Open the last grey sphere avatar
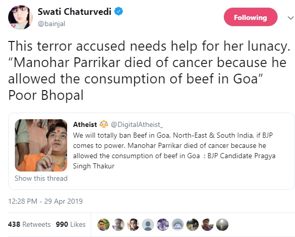The image size is (295, 237). click(222, 225)
